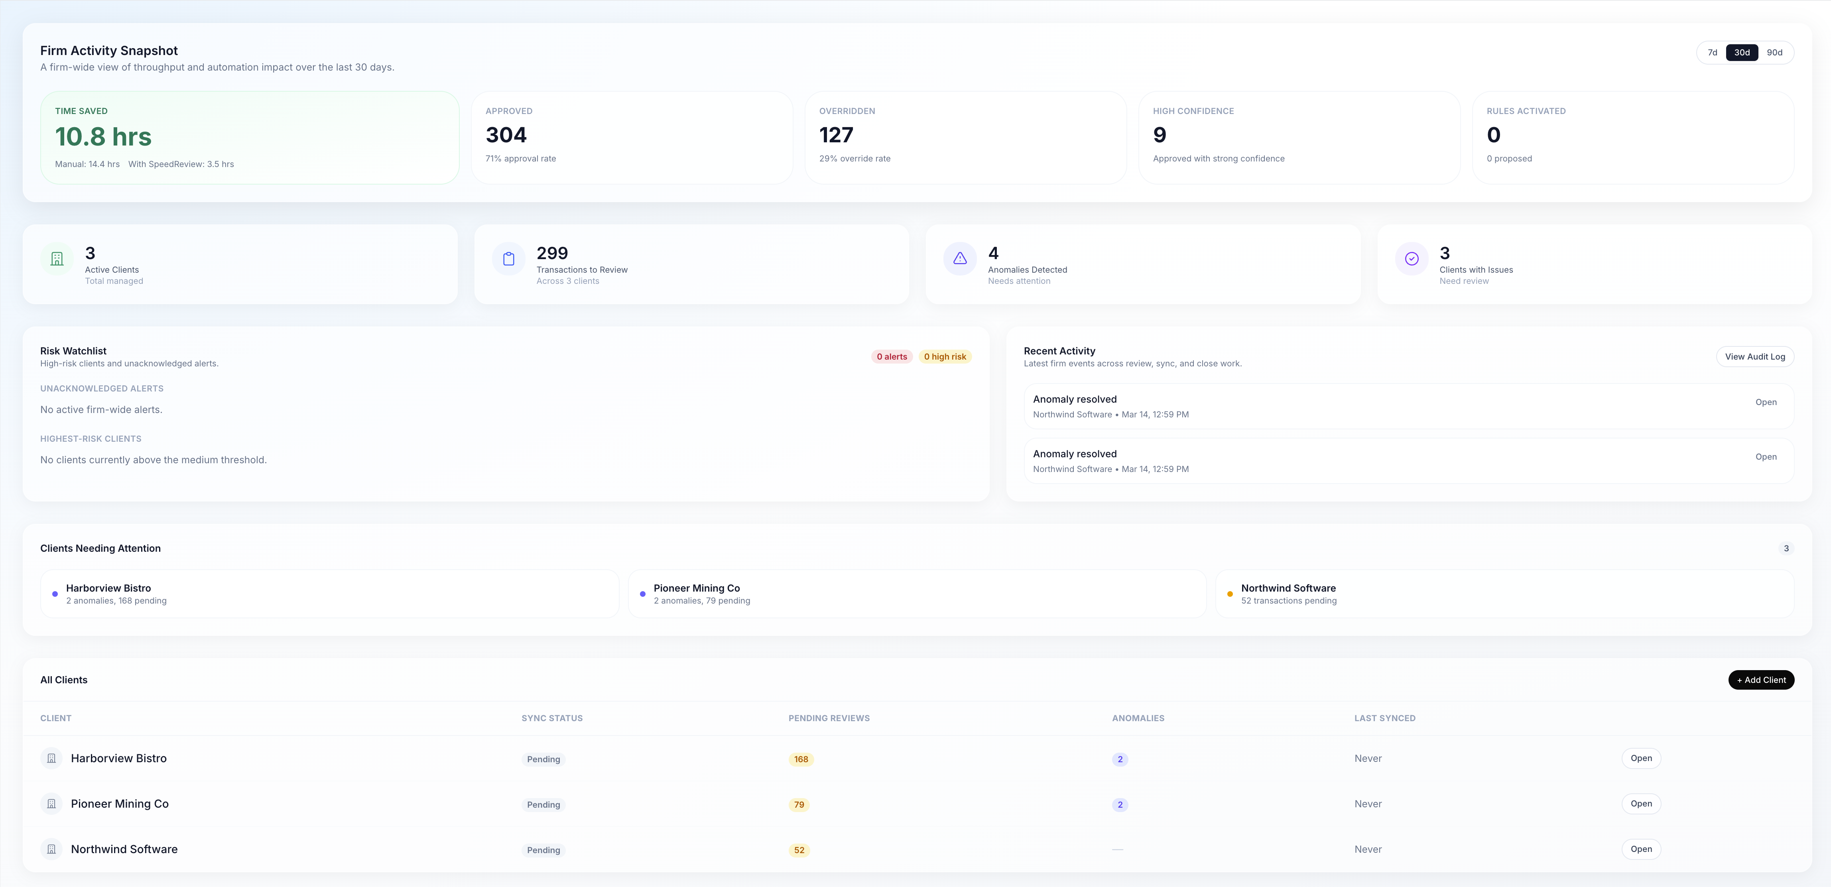This screenshot has height=887, width=1831.
Task: Click the 168 pending reviews badge for Harborview Bistro
Action: (x=800, y=759)
